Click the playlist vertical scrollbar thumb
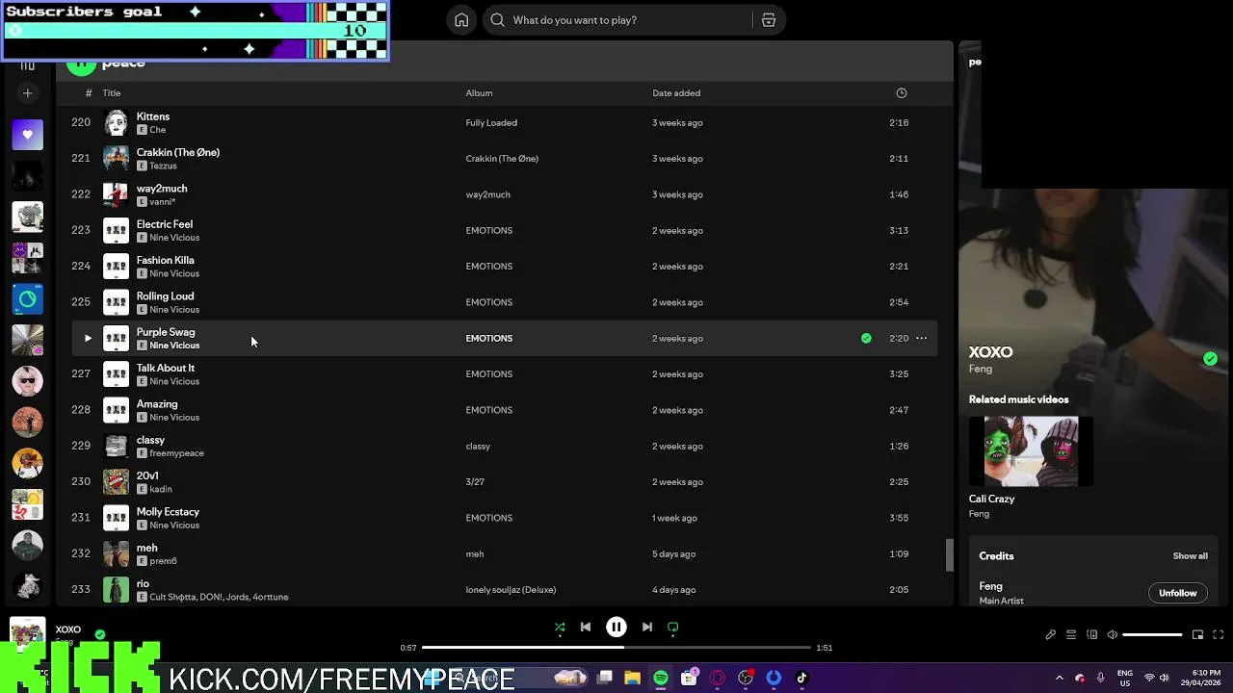This screenshot has width=1233, height=693. tap(949, 554)
